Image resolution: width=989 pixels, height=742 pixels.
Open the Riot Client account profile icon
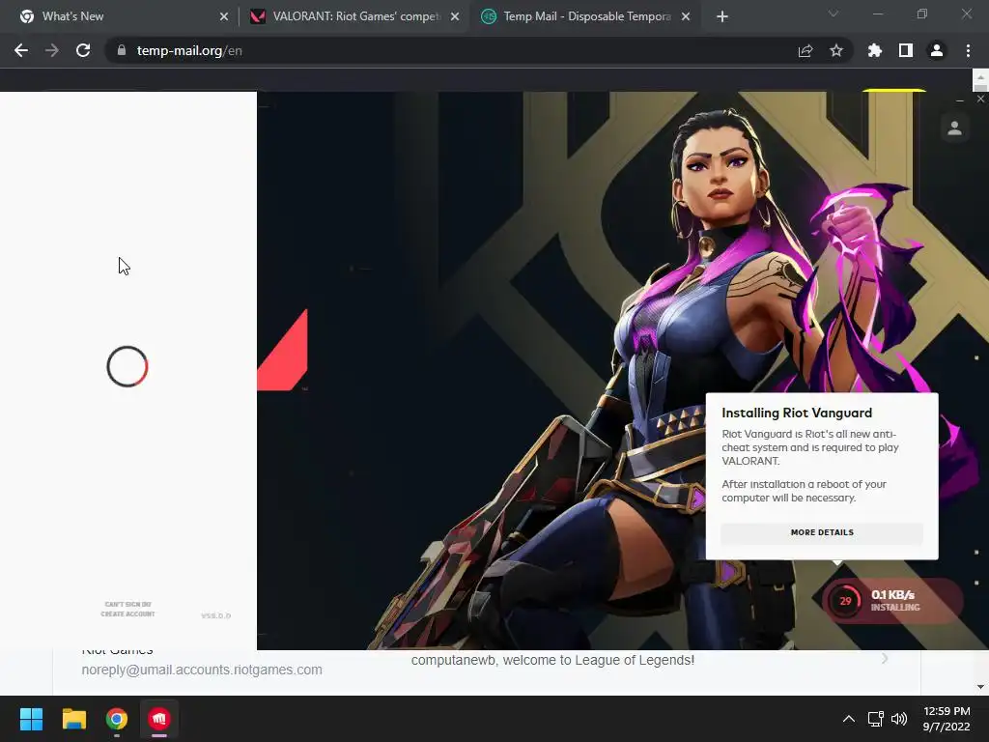[954, 128]
